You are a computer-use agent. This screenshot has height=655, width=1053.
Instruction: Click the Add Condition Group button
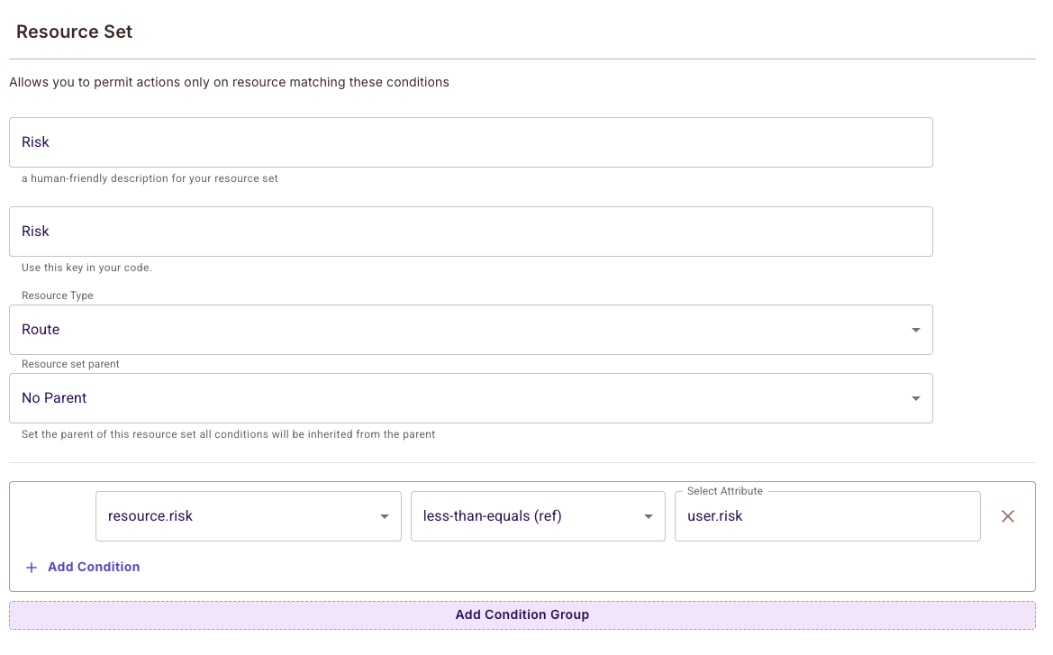pyautogui.click(x=522, y=614)
